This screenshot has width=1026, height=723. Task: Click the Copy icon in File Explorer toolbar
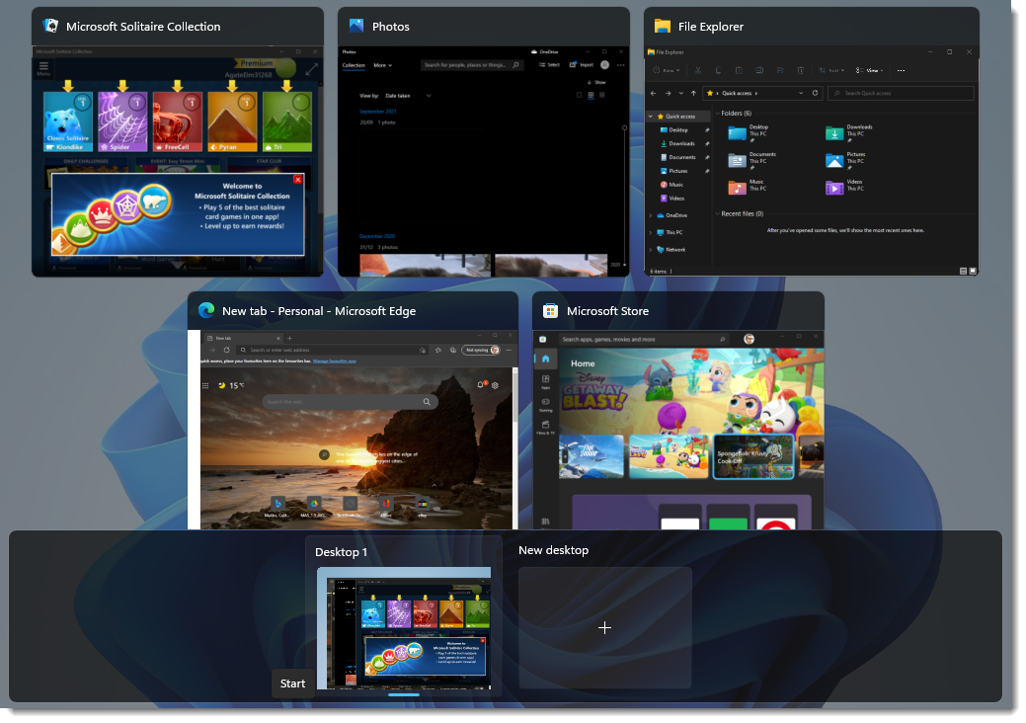coord(718,70)
